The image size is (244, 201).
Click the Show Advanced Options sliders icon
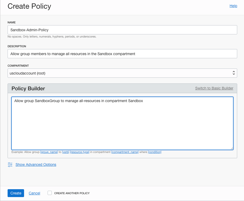click(10, 165)
